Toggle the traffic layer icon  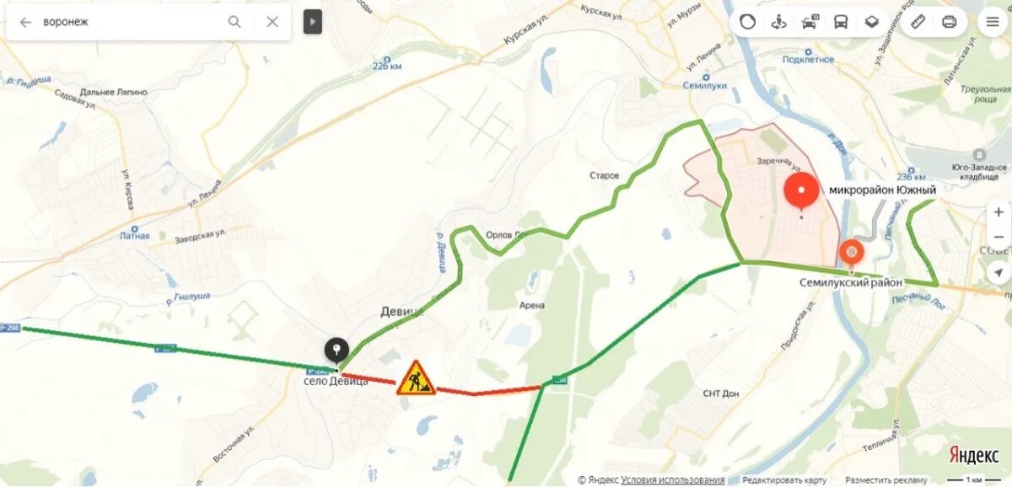click(747, 22)
